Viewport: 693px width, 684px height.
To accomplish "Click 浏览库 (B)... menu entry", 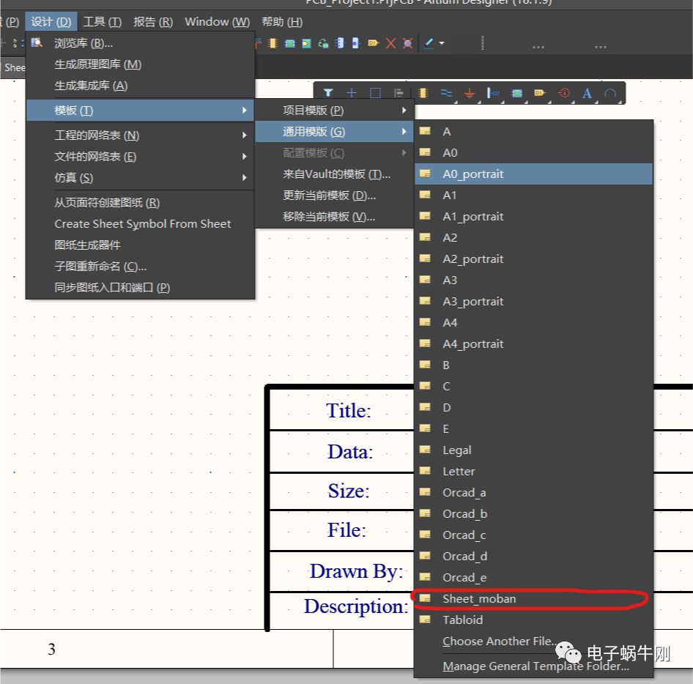I will tap(141, 43).
